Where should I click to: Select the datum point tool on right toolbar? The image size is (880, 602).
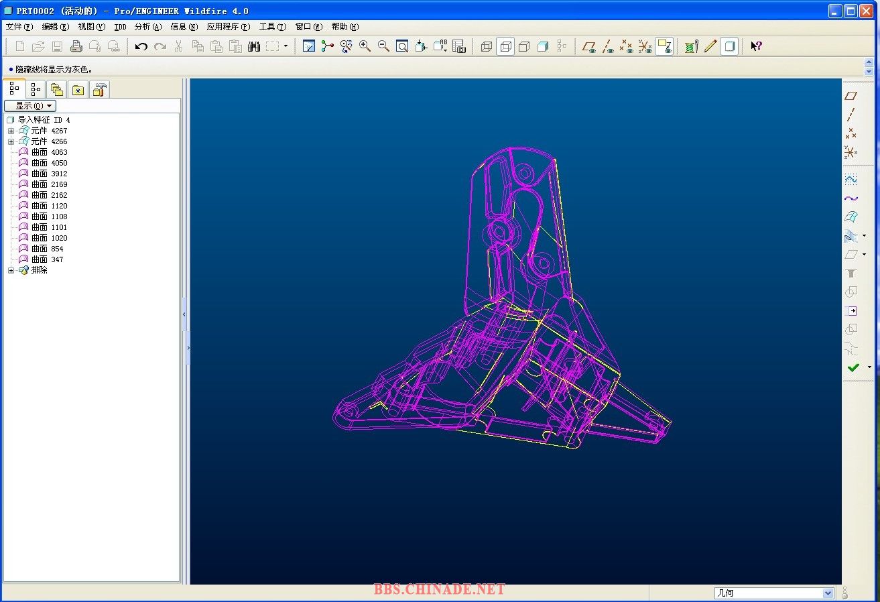point(851,133)
